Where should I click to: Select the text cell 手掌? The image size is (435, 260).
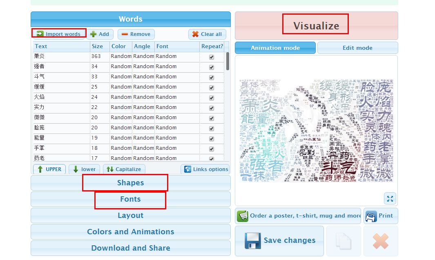pyautogui.click(x=62, y=148)
